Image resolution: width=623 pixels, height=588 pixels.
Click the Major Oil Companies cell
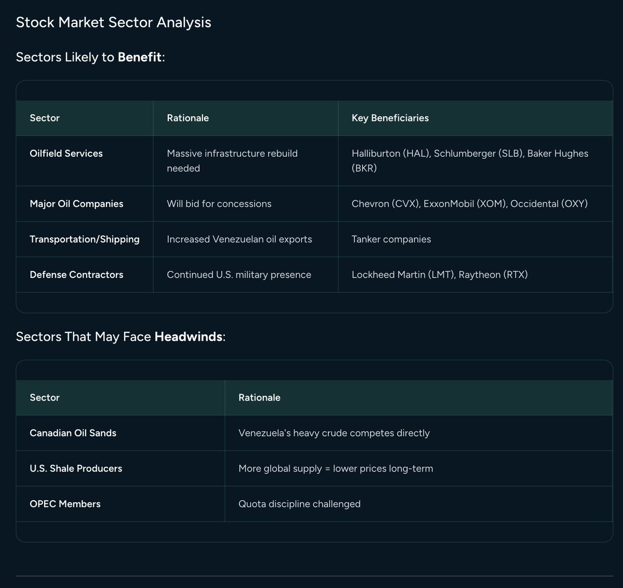pyautogui.click(x=76, y=204)
